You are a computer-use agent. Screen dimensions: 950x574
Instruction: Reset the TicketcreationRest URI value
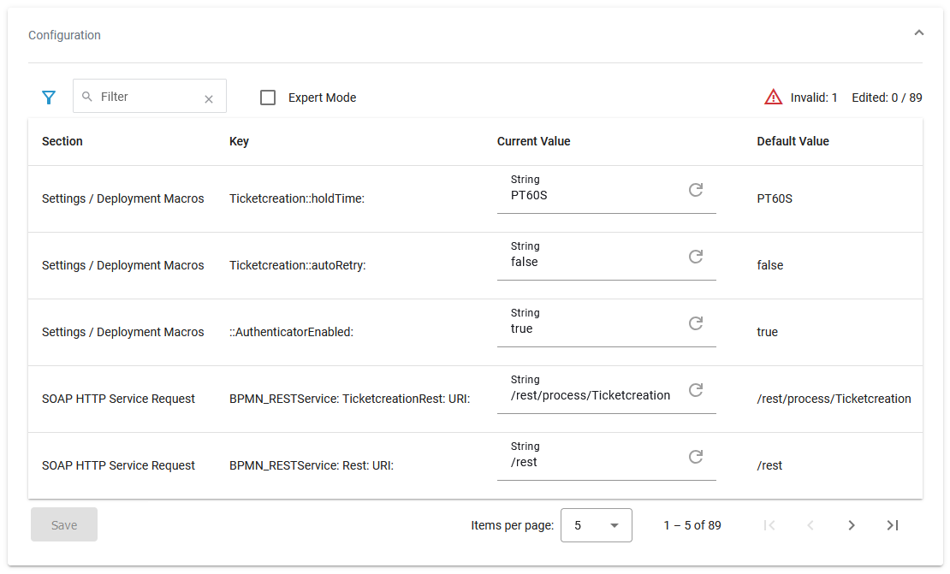coord(696,390)
